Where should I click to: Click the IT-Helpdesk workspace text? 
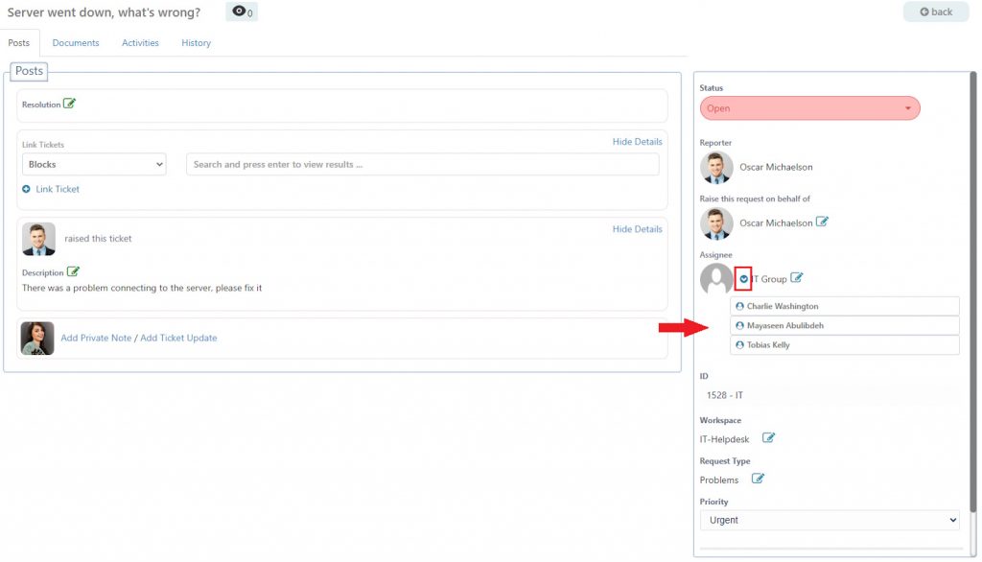pos(724,439)
